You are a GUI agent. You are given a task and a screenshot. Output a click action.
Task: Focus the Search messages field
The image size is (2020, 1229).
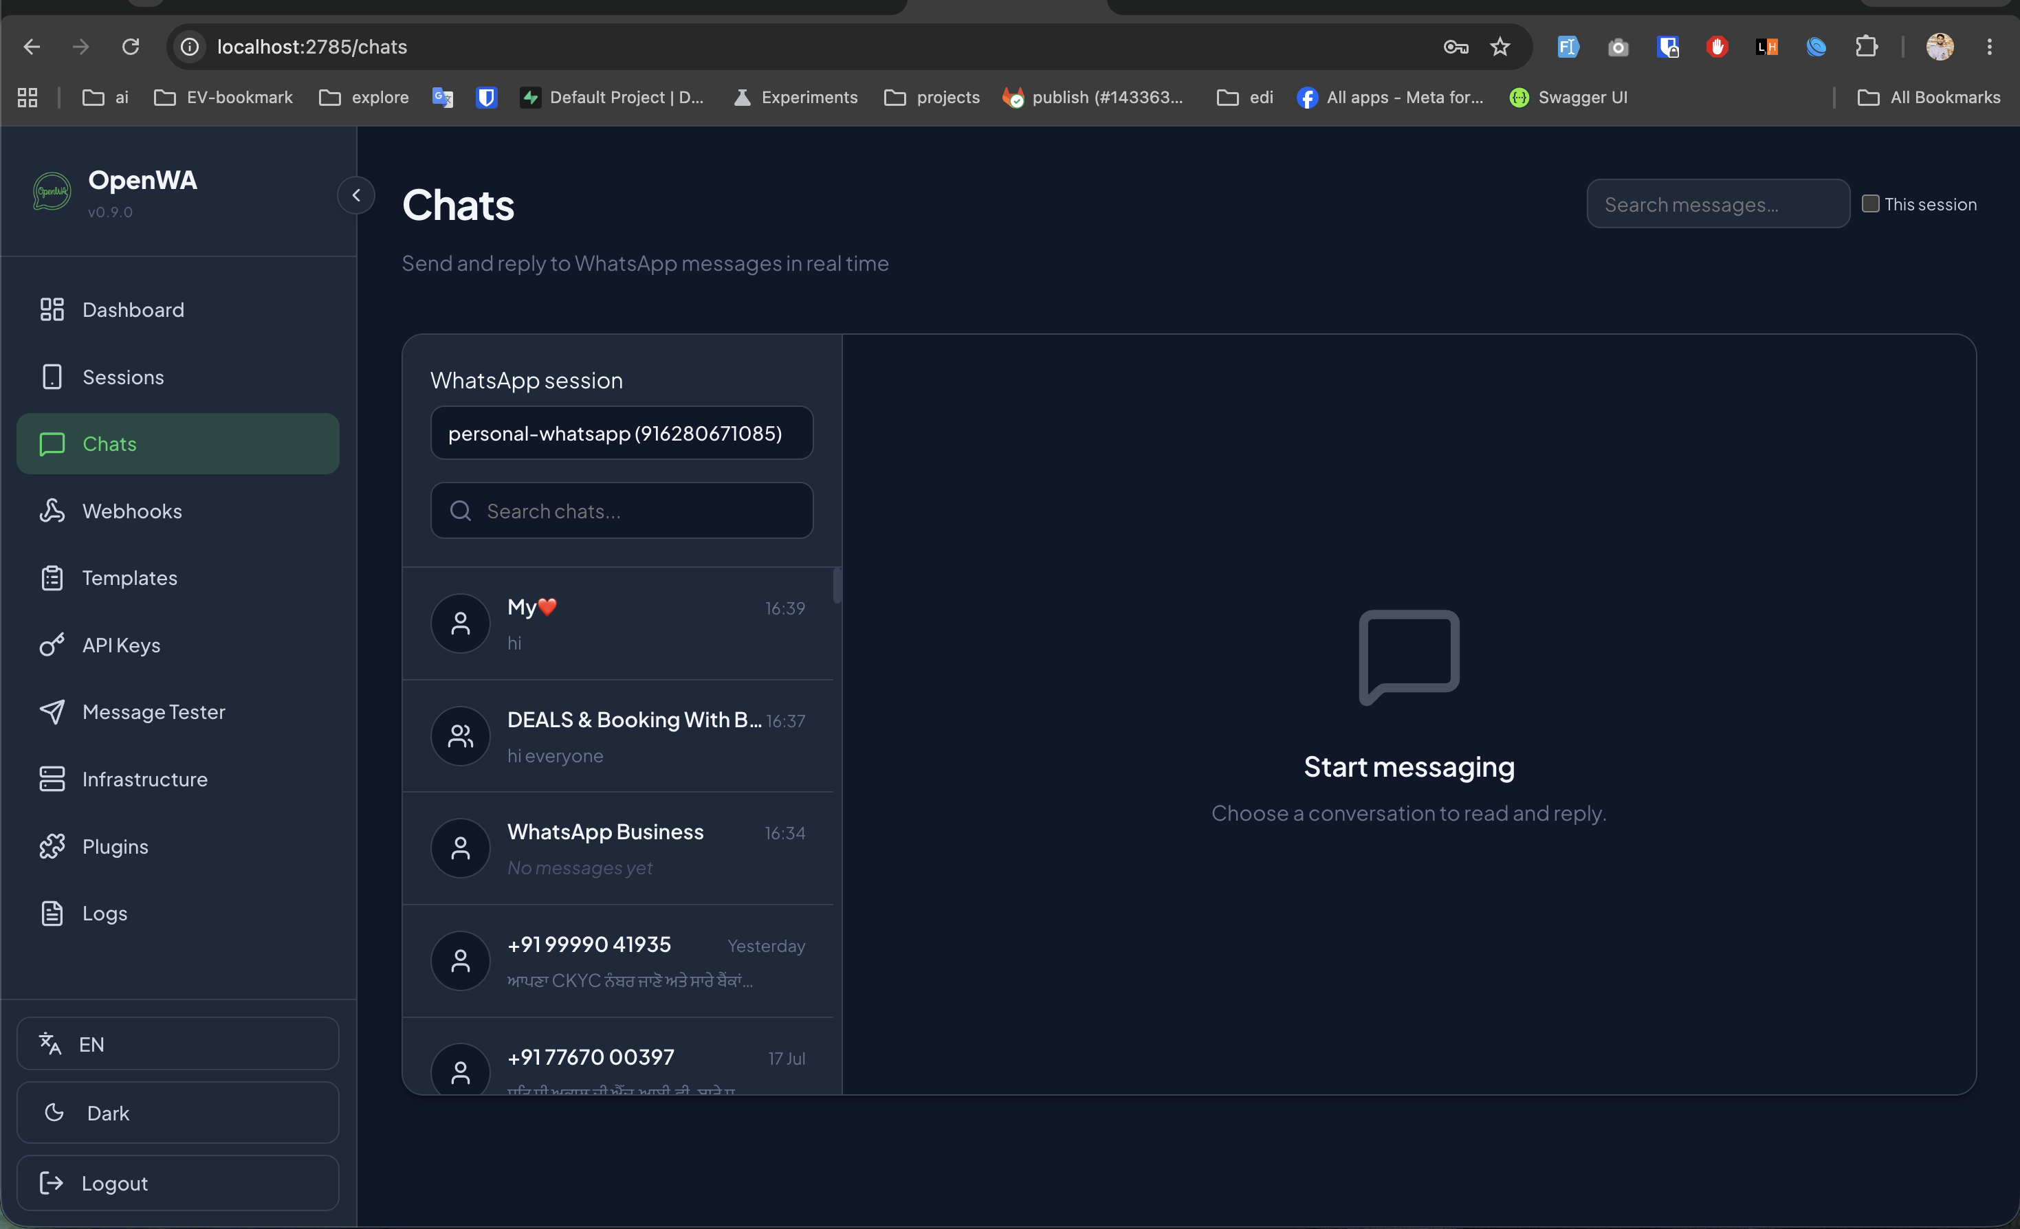[1718, 204]
